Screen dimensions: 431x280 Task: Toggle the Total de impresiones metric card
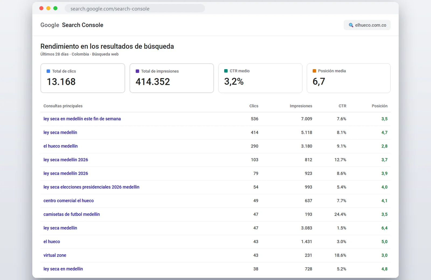click(172, 78)
